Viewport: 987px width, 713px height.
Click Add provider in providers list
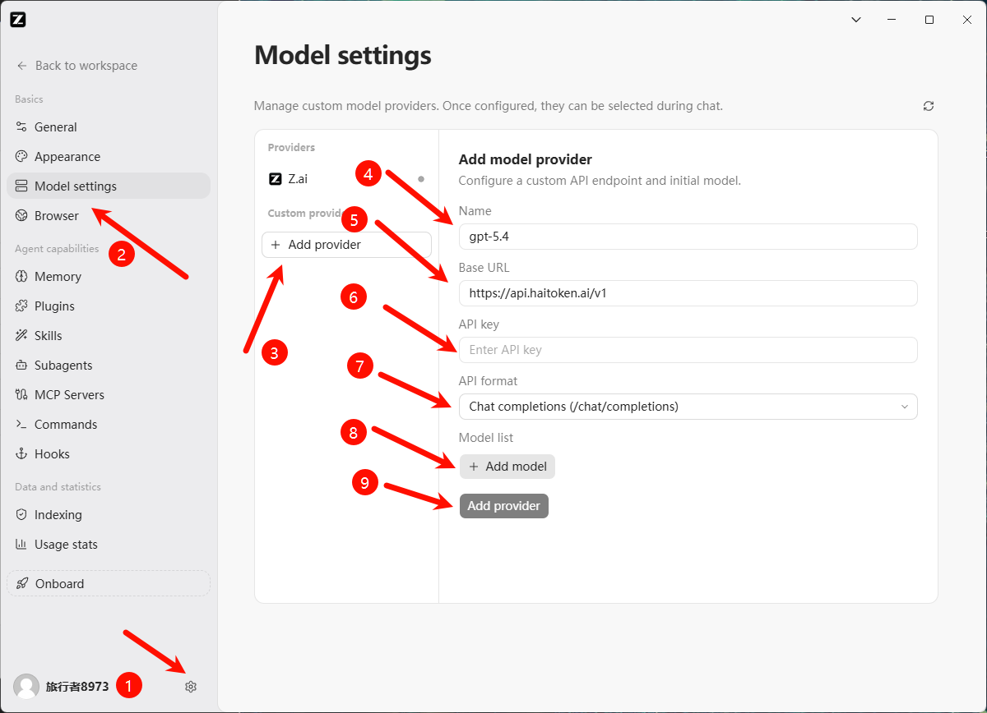pyautogui.click(x=346, y=245)
